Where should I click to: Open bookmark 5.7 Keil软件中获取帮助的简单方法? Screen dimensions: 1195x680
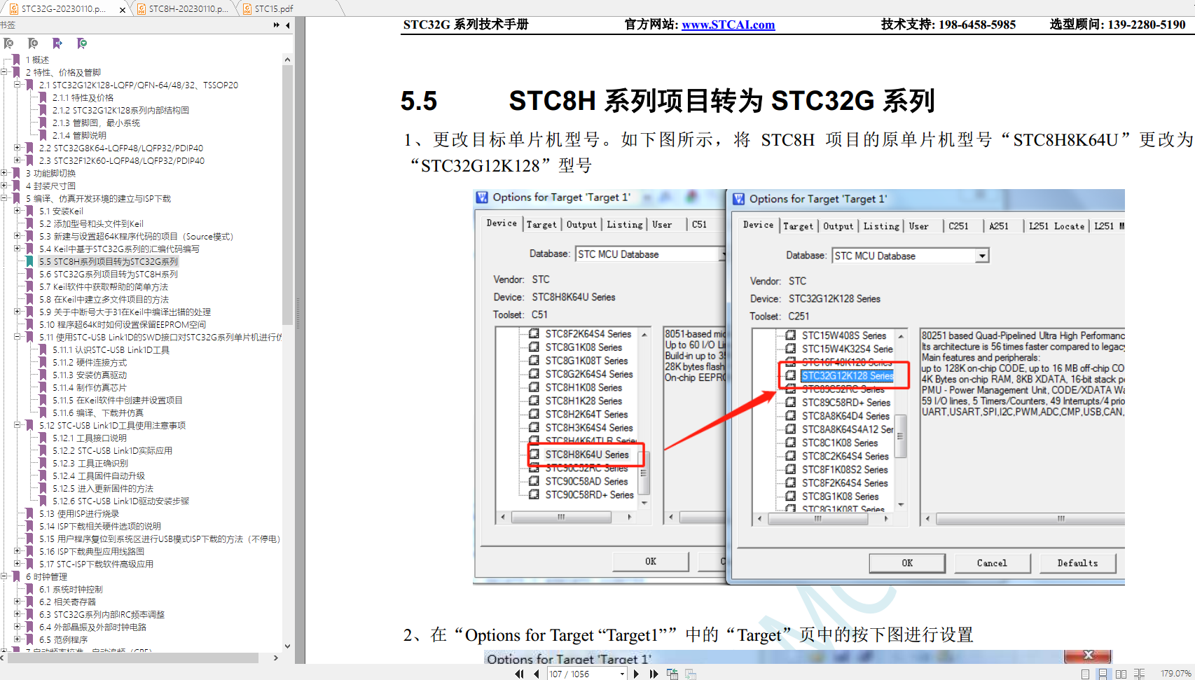tap(104, 287)
